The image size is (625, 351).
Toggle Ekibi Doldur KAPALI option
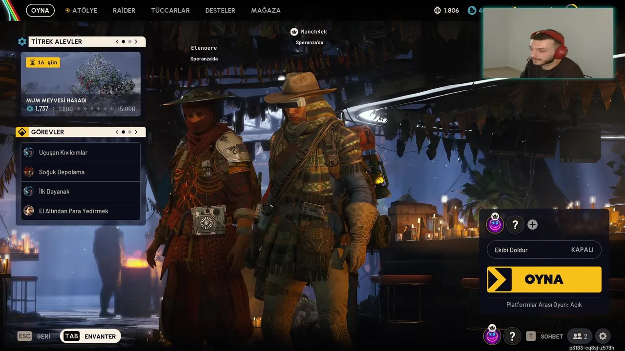[x=544, y=250]
